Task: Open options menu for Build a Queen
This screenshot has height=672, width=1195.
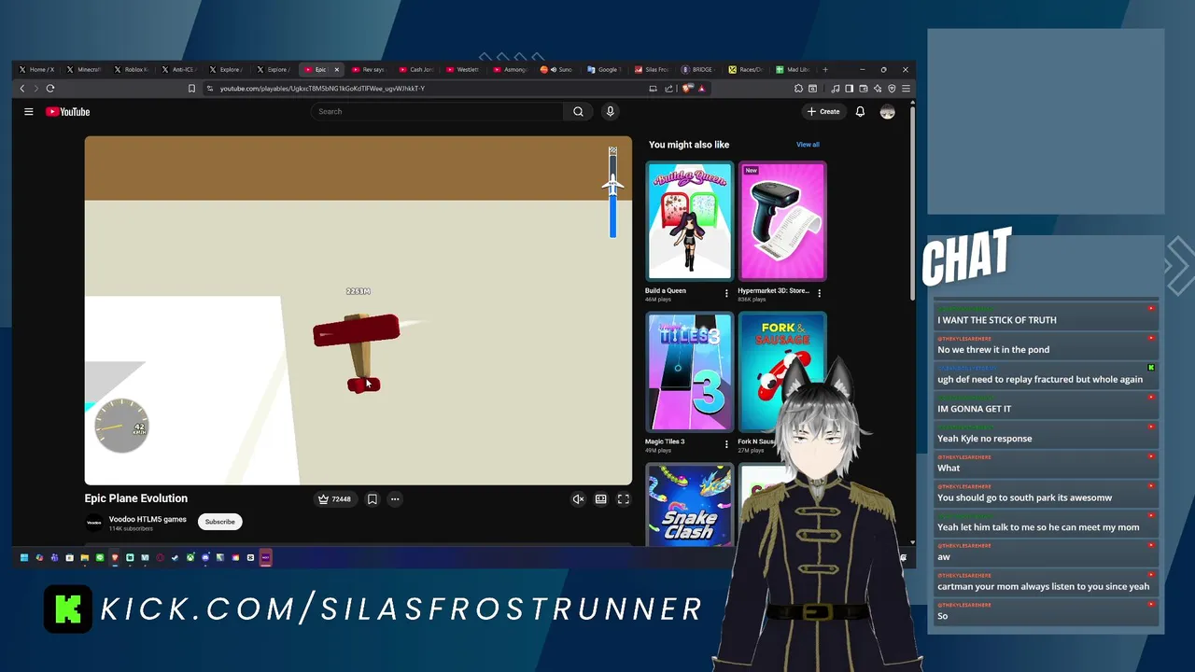Action: pos(726,293)
